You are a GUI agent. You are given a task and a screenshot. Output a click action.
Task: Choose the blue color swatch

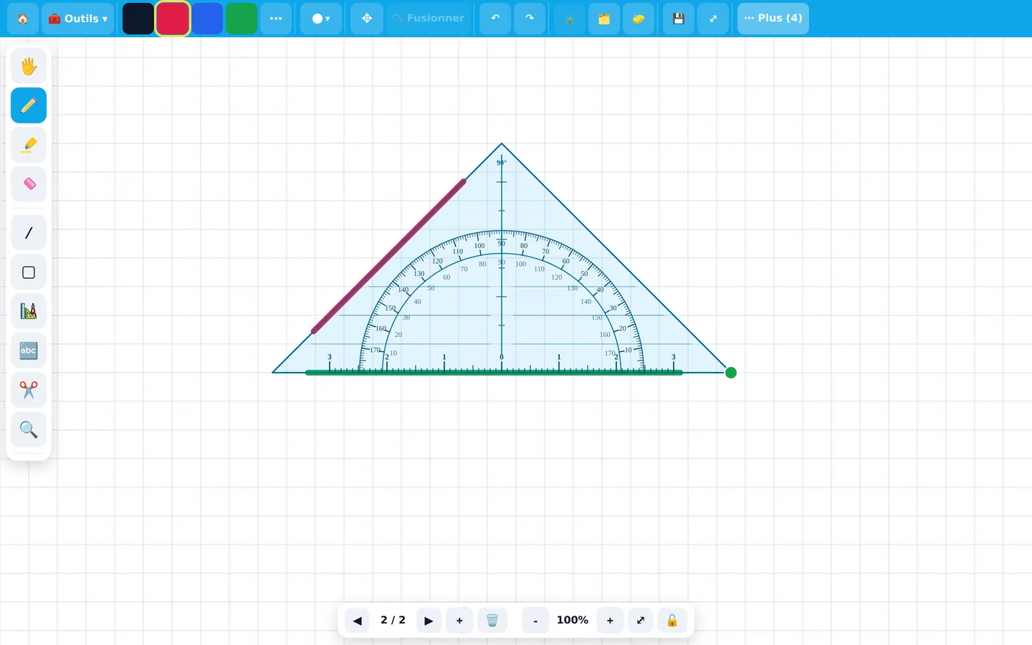tap(207, 19)
